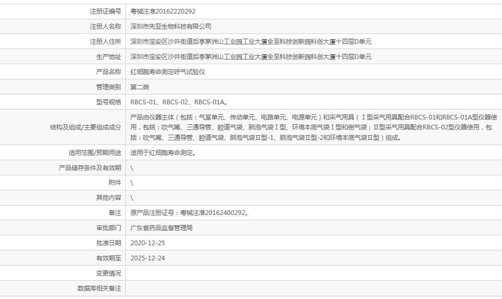Screen dimensions: 502x299
Task: Select registrant name 深圳市先亚生物科技有限公司
Action: tap(171, 27)
